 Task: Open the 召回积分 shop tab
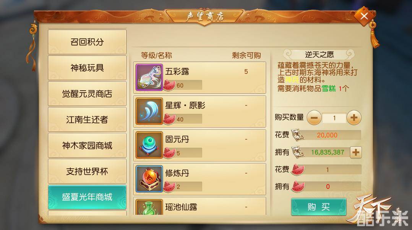click(x=87, y=42)
